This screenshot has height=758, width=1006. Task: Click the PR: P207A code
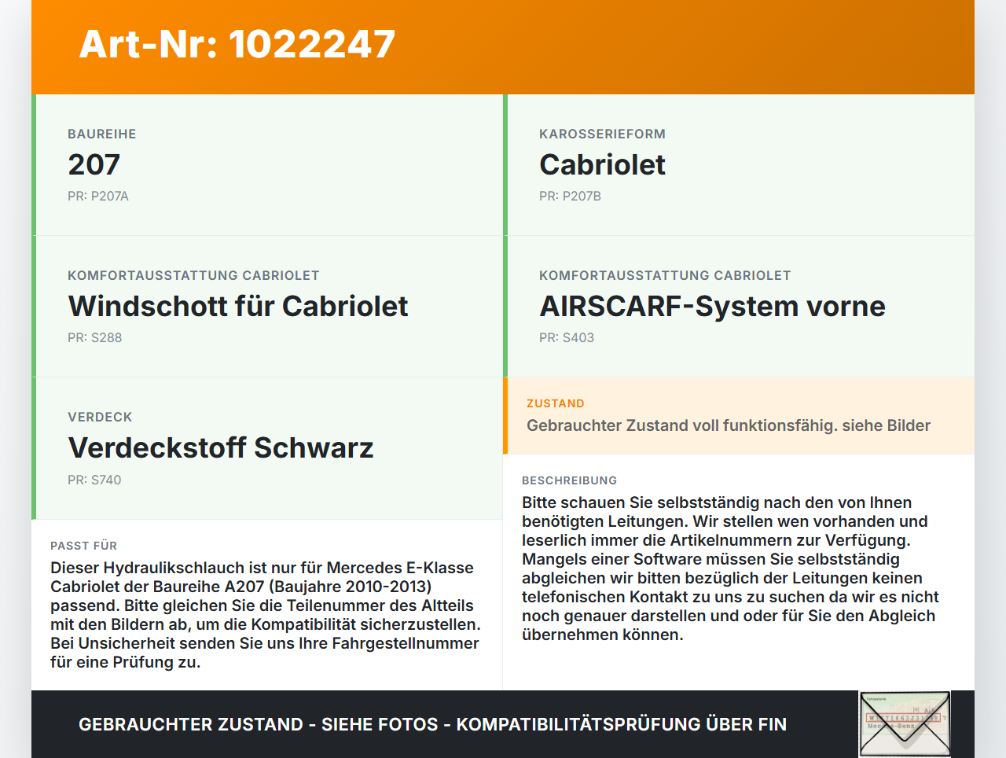click(98, 196)
